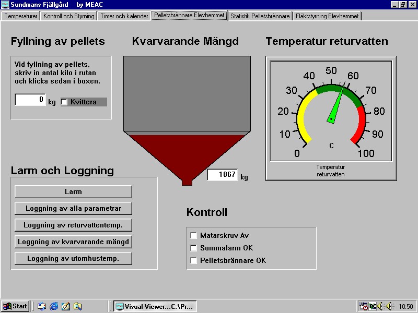Click the folder search quick launch icon

(77, 306)
